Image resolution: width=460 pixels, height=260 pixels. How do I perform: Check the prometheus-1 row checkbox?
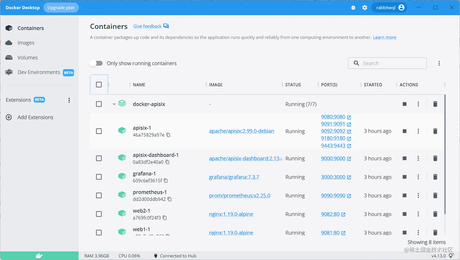click(99, 195)
